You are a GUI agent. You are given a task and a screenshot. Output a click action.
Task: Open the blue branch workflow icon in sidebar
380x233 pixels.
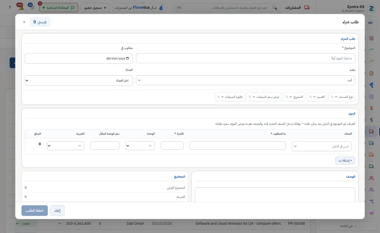[x=371, y=201]
